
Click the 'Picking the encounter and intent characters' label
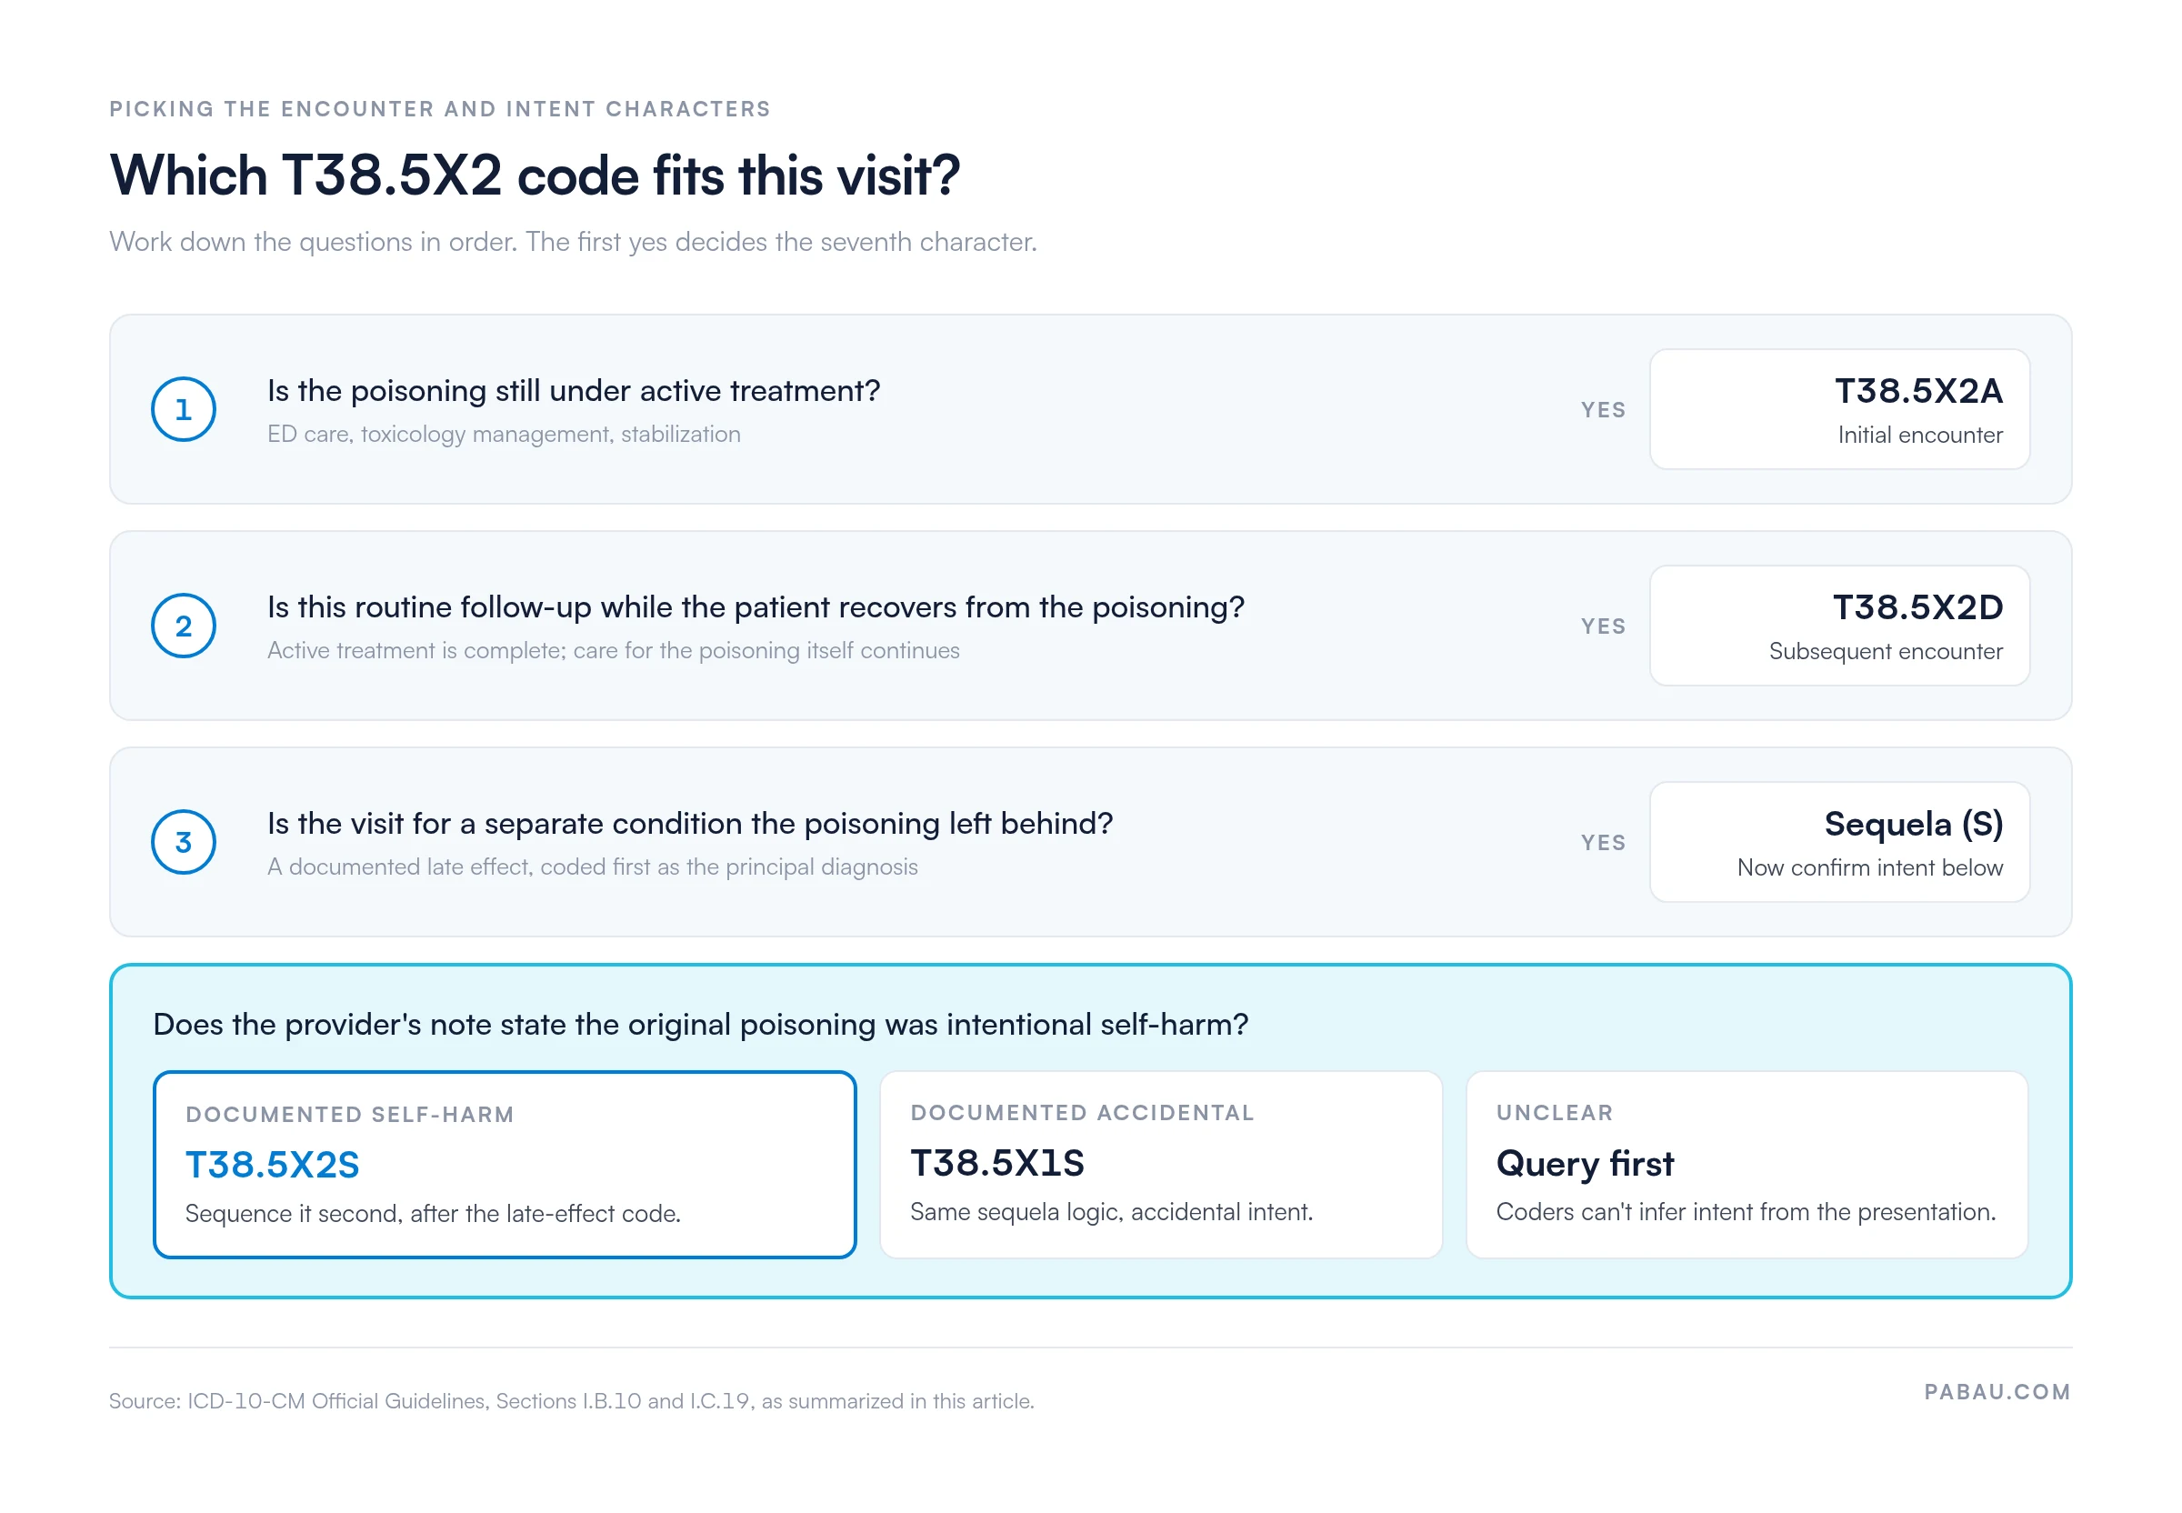point(440,109)
